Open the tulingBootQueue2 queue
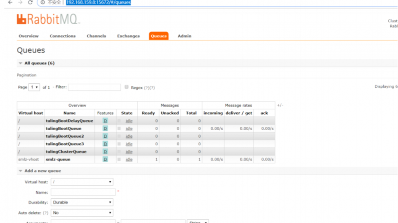The image size is (398, 223). (x=65, y=136)
